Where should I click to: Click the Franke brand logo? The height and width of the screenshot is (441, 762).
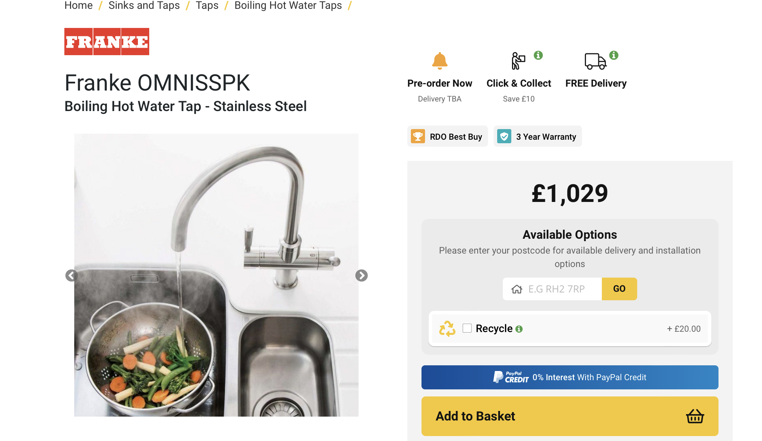click(x=106, y=42)
